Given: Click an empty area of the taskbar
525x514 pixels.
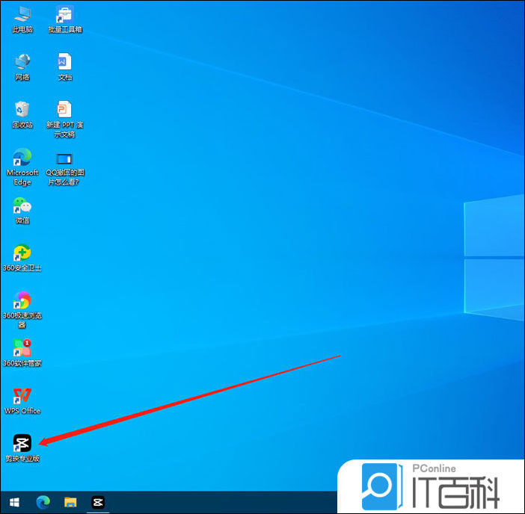Looking at the screenshot, I should (224, 502).
